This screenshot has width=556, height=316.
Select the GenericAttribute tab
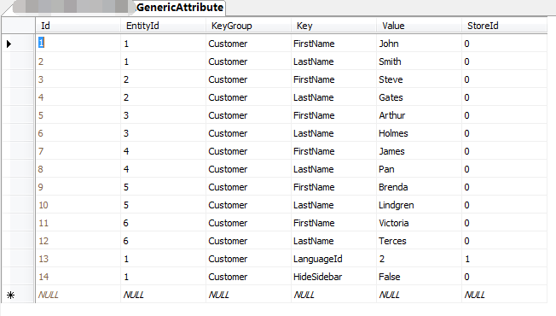[180, 8]
